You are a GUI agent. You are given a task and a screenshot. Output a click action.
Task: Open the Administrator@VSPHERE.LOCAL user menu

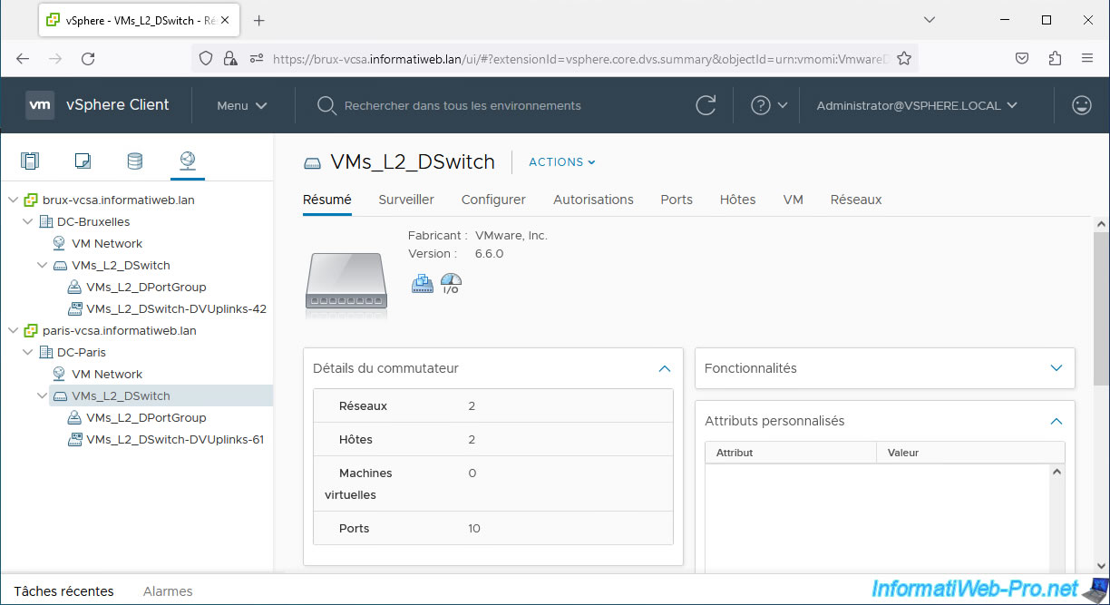(917, 105)
